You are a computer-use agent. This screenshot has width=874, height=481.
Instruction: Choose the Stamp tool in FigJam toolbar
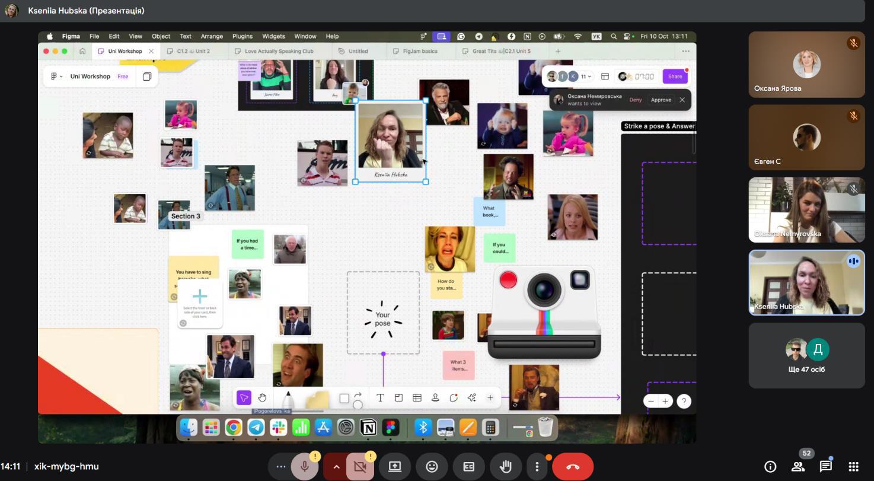(x=435, y=398)
